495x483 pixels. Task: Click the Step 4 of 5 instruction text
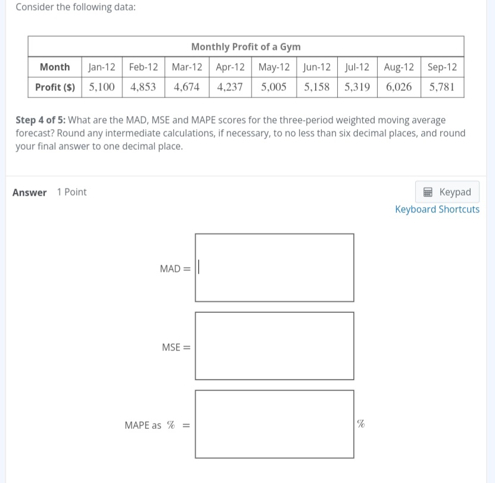tap(238, 133)
